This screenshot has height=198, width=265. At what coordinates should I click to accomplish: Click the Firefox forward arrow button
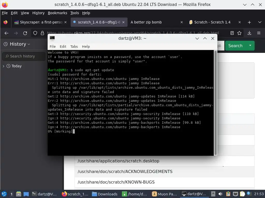tap(16, 33)
